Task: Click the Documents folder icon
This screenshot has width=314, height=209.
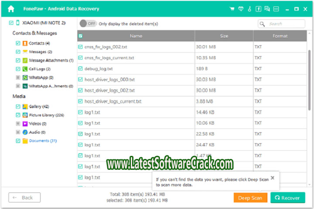Action: click(25, 141)
